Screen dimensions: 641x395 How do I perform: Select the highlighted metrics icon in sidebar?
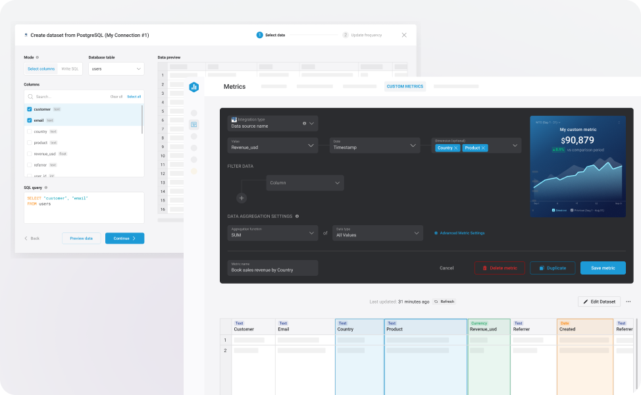[x=193, y=125]
